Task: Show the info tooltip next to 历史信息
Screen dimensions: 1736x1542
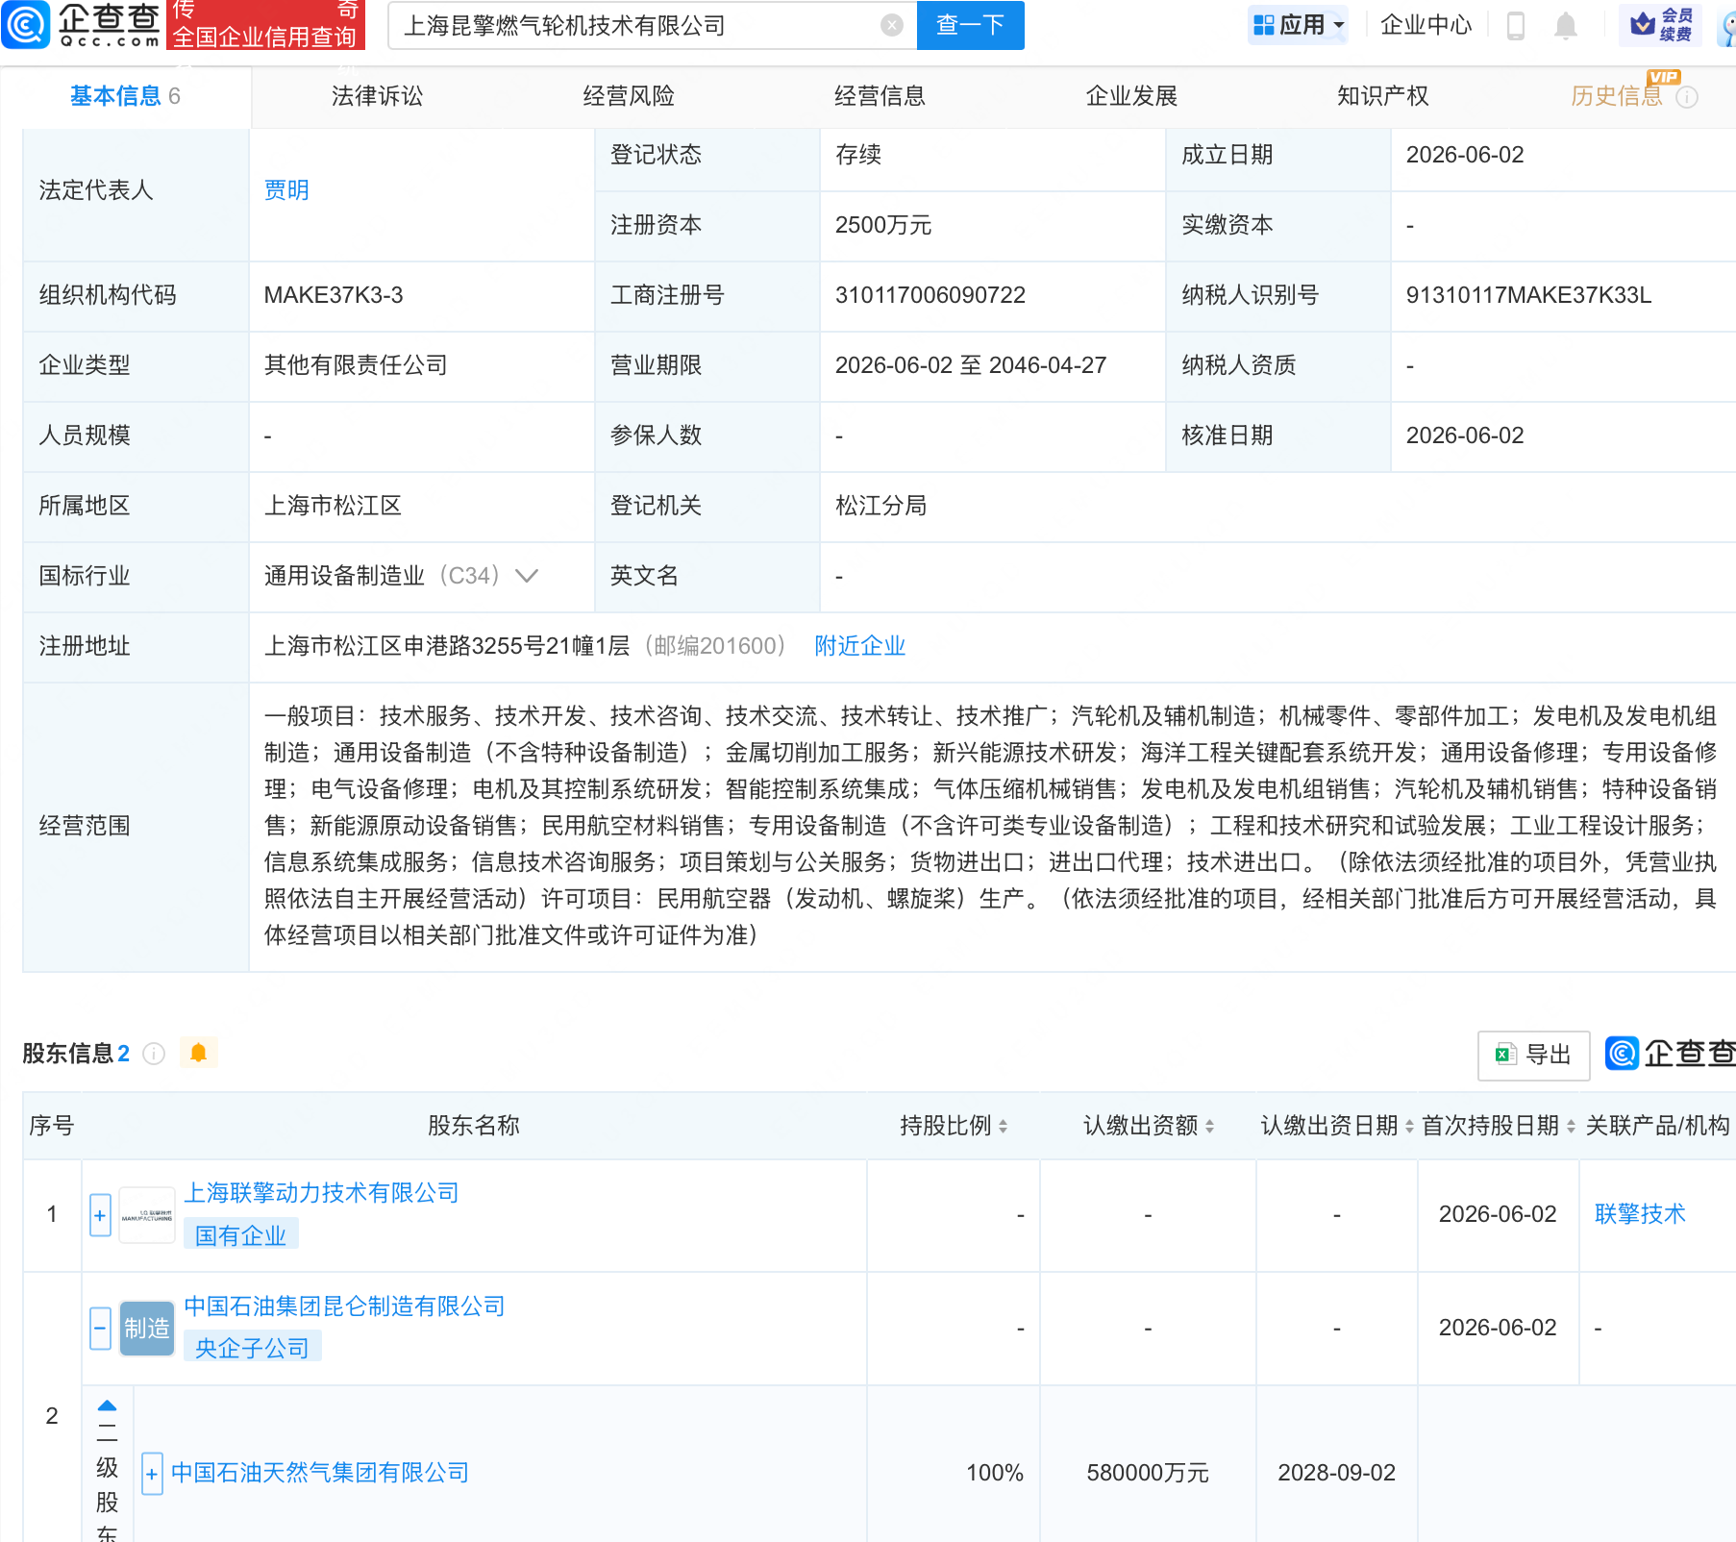Action: (1687, 97)
